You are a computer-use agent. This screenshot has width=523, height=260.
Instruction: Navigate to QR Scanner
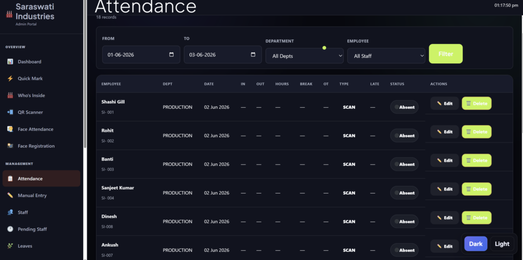41,112
